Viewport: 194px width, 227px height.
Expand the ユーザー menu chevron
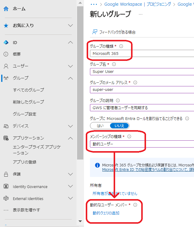(70, 66)
